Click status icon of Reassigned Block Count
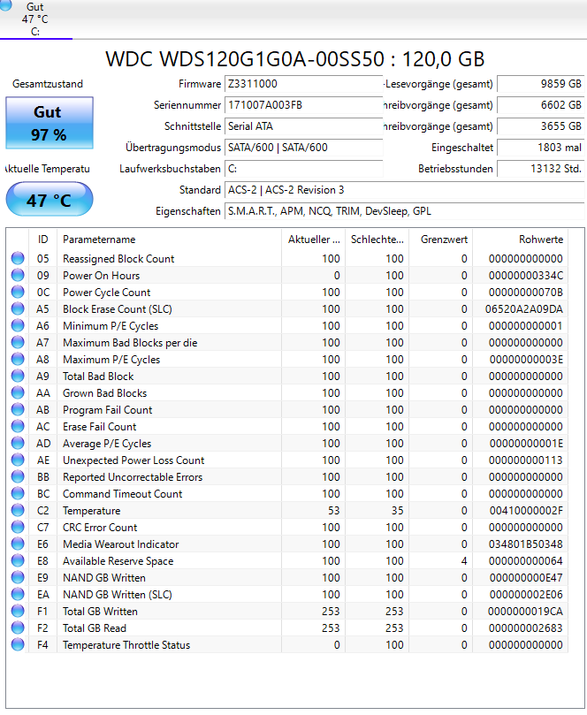Image resolution: width=587 pixels, height=715 pixels. click(x=18, y=259)
